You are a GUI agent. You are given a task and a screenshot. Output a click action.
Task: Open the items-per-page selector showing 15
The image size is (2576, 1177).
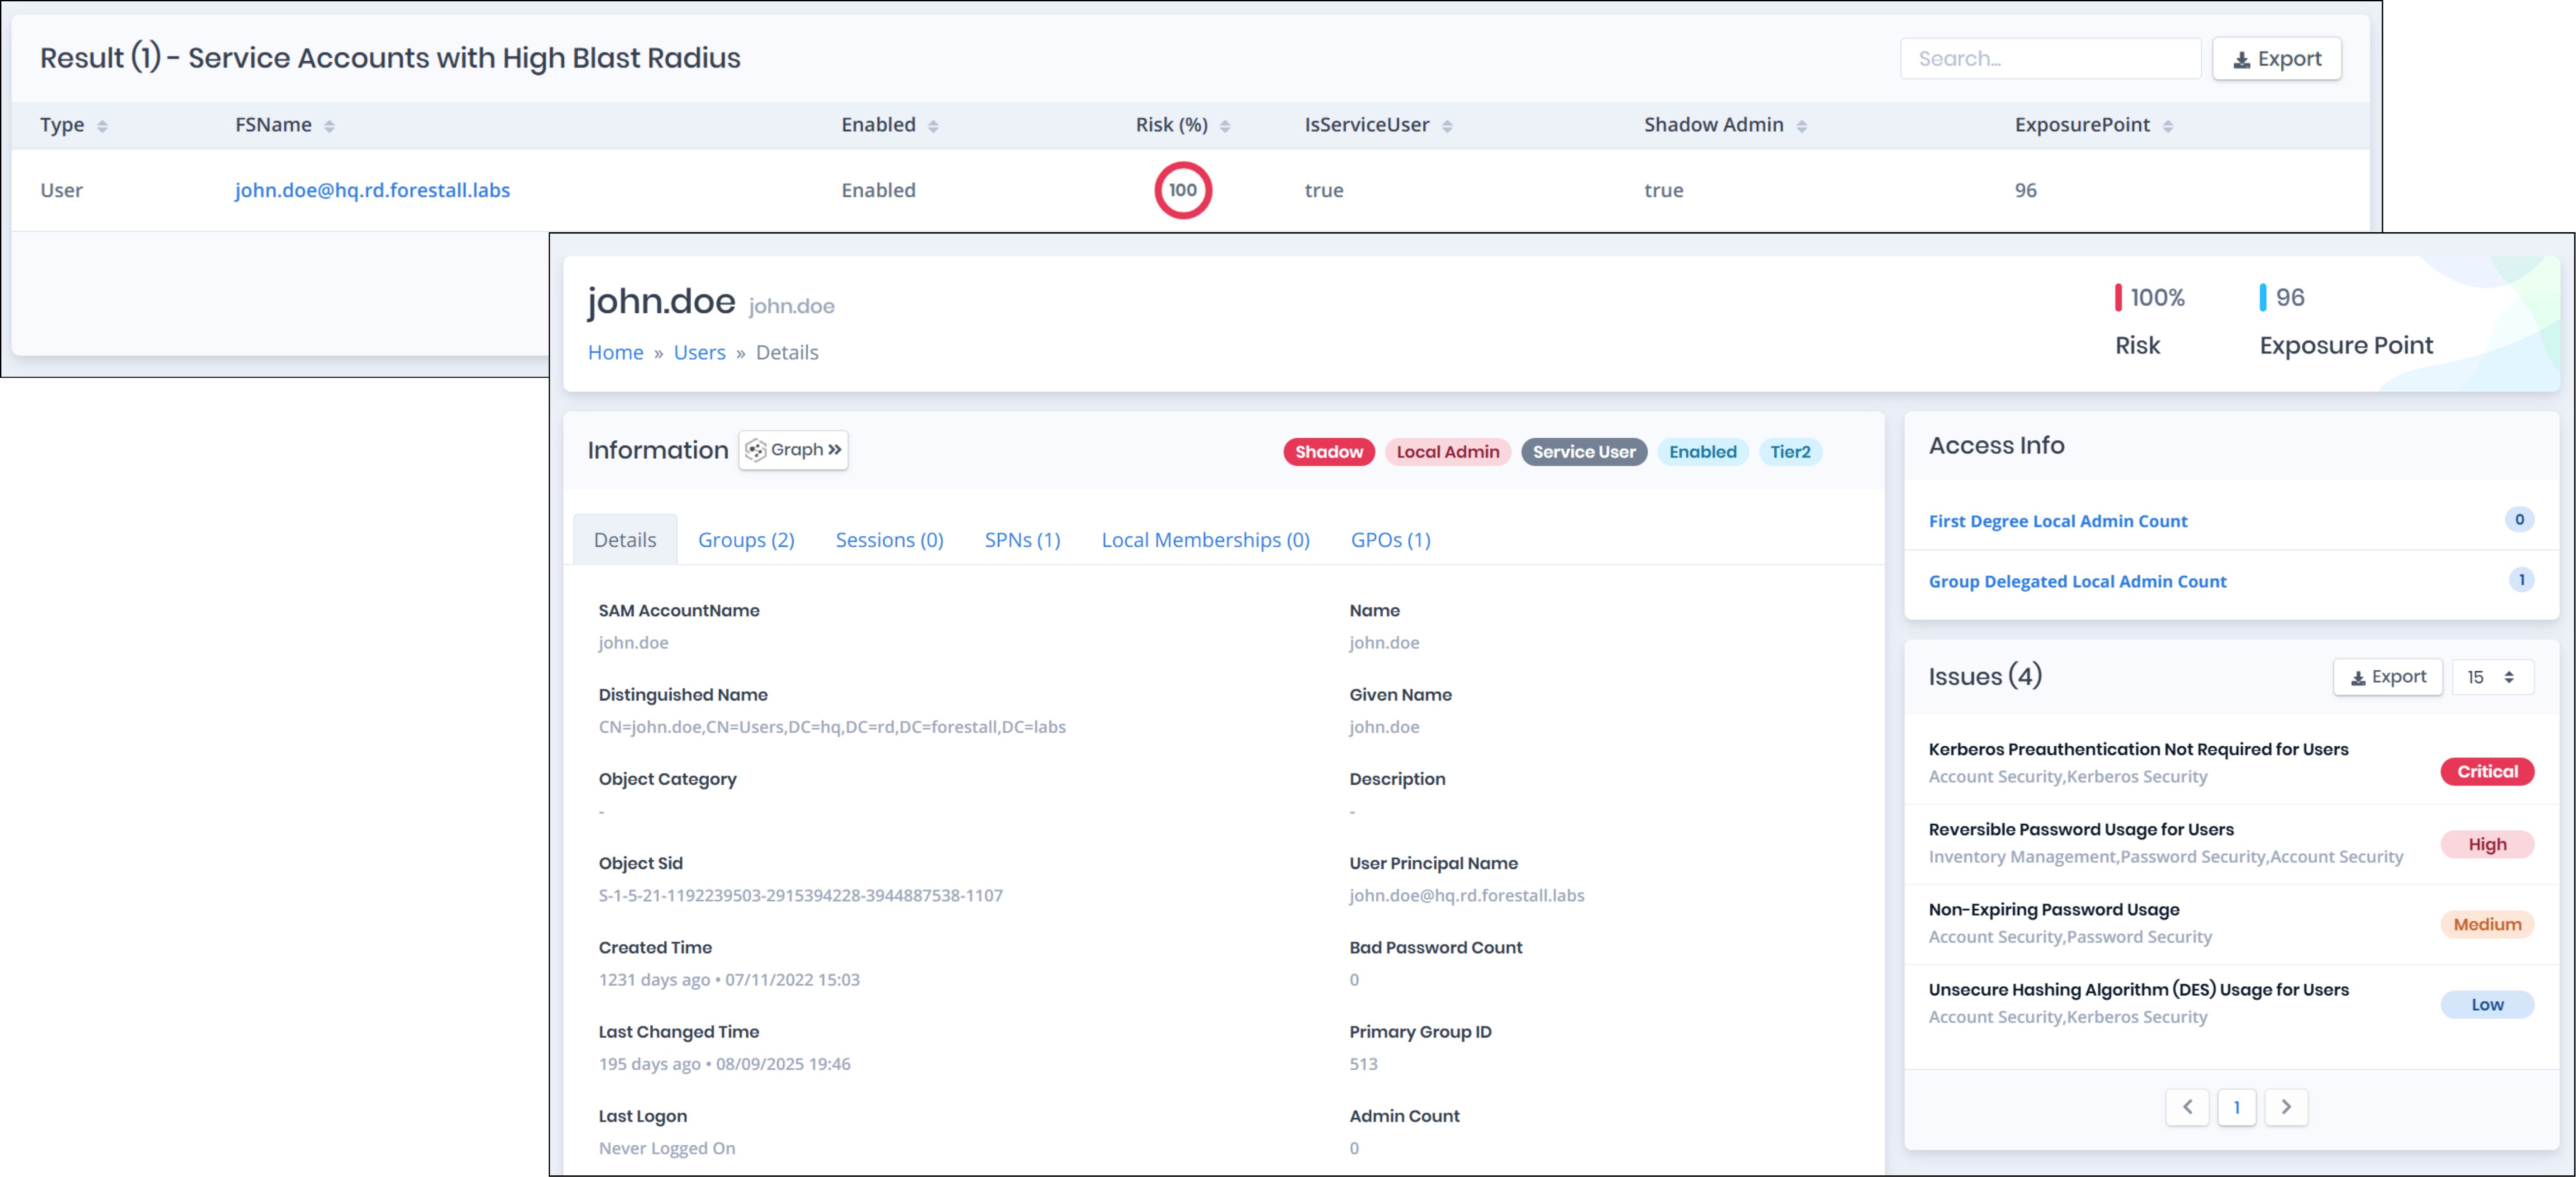point(2492,676)
